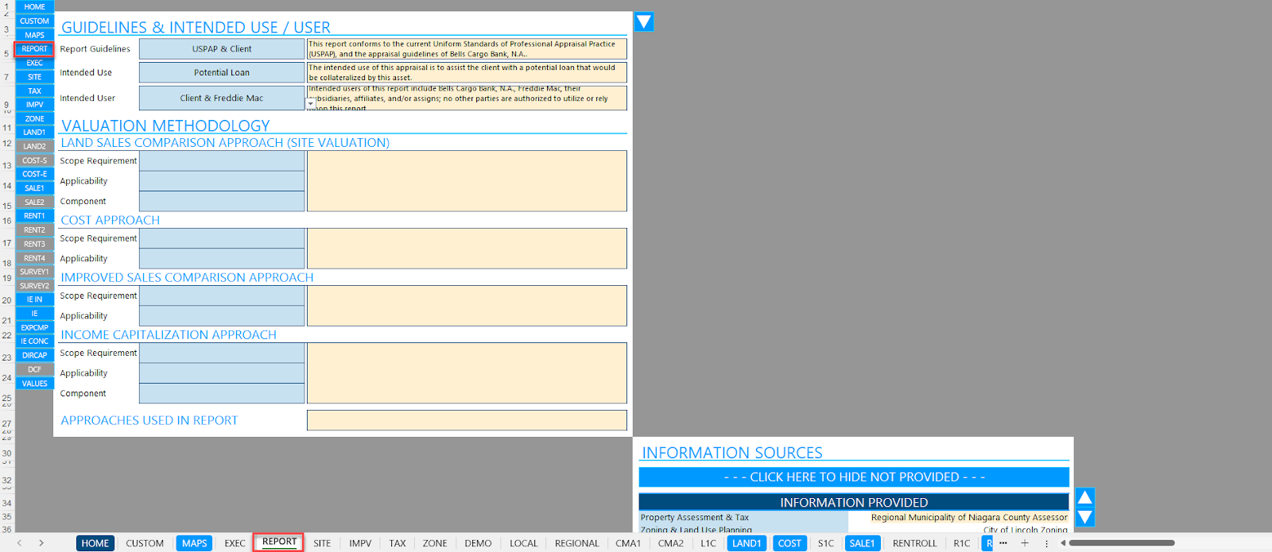The width and height of the screenshot is (1272, 552).
Task: Click the sidebar CUSTOM button
Action: tap(34, 21)
